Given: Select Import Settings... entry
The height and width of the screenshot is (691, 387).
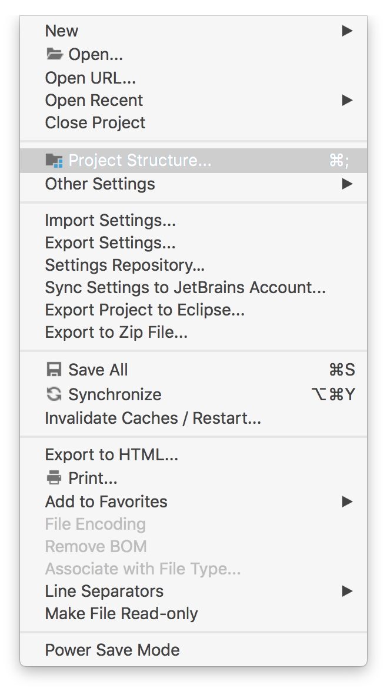Looking at the screenshot, I should [193, 220].
